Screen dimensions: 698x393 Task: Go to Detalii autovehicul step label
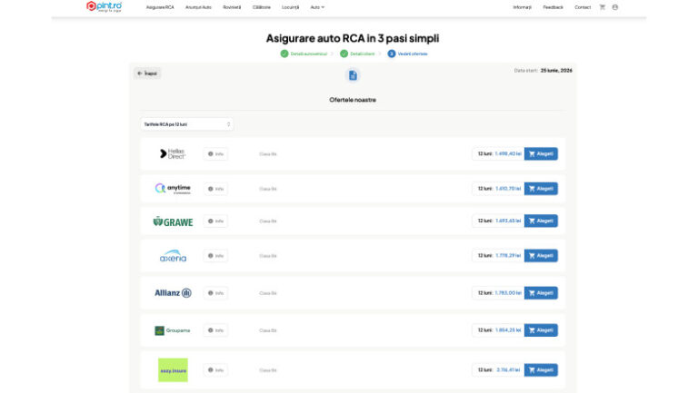pyautogui.click(x=308, y=54)
